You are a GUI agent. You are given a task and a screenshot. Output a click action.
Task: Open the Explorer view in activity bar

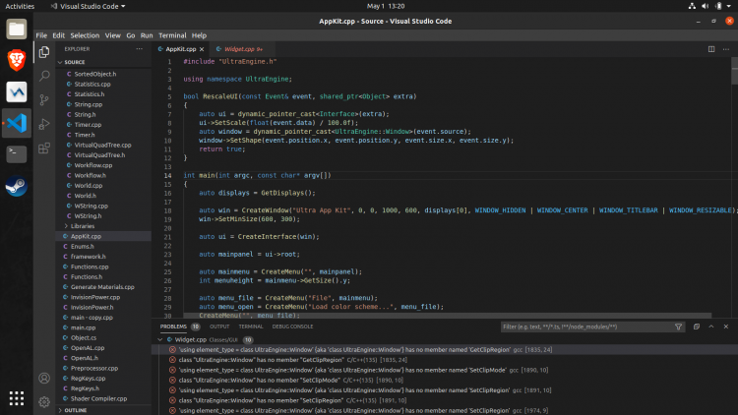[44, 52]
